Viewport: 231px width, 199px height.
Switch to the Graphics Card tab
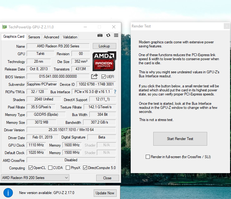[x=14, y=36]
